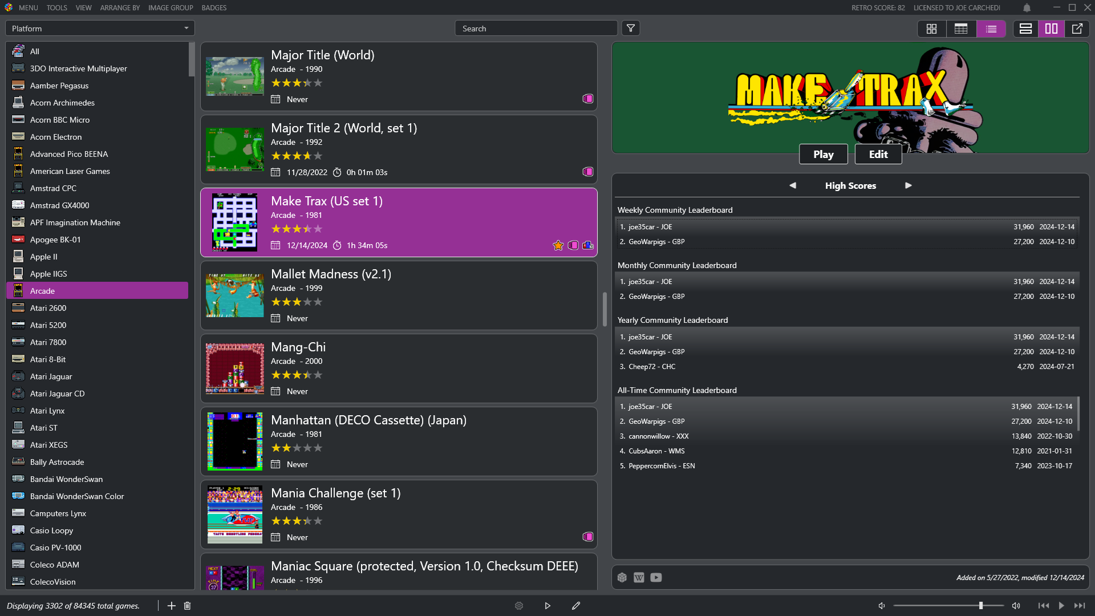Image resolution: width=1095 pixels, height=616 pixels.
Task: Click the platform list scrollbar
Action: (x=192, y=59)
